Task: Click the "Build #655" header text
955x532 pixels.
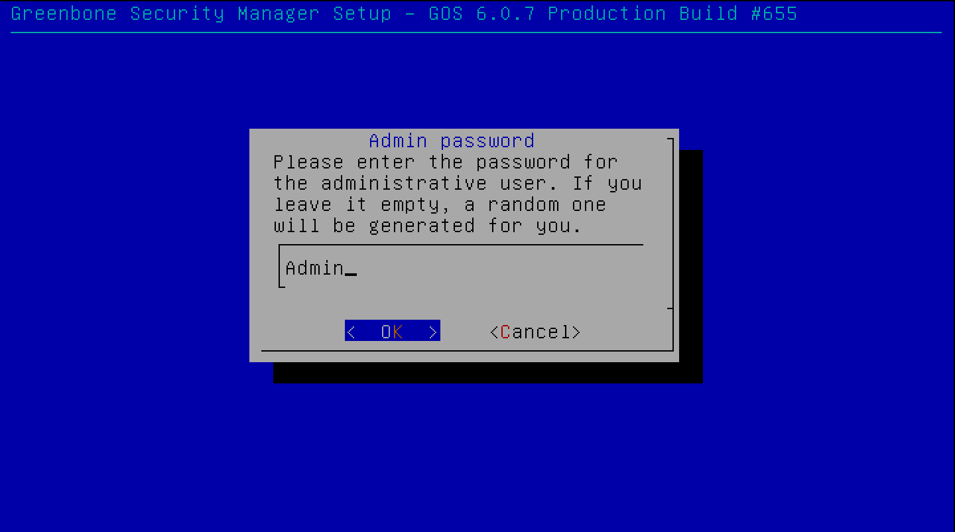Action: pyautogui.click(x=738, y=14)
